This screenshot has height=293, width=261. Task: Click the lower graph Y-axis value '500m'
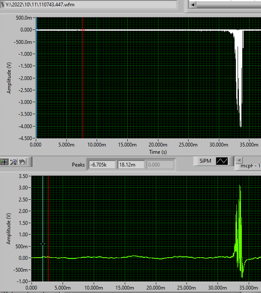21,246
